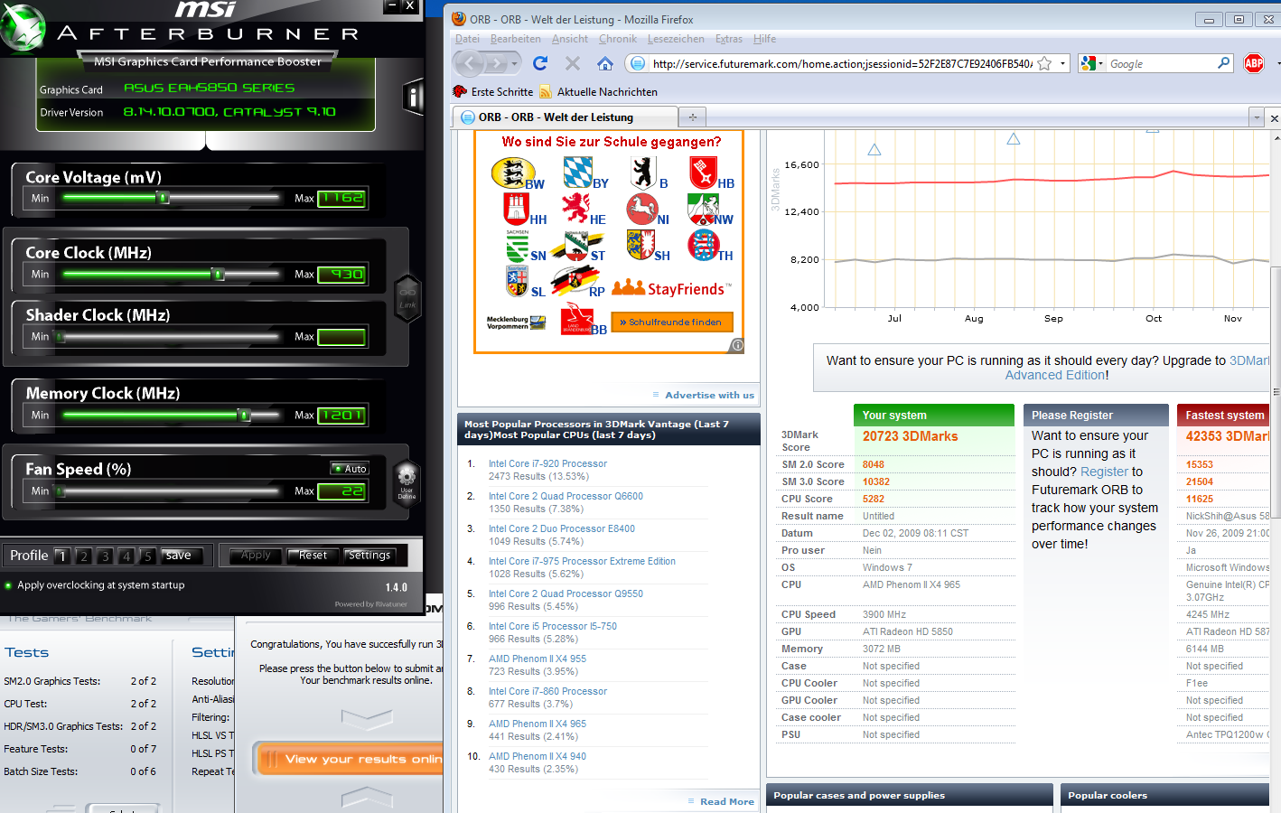Click the NI Niedersachsen horse crest
The image size is (1281, 813).
[642, 209]
